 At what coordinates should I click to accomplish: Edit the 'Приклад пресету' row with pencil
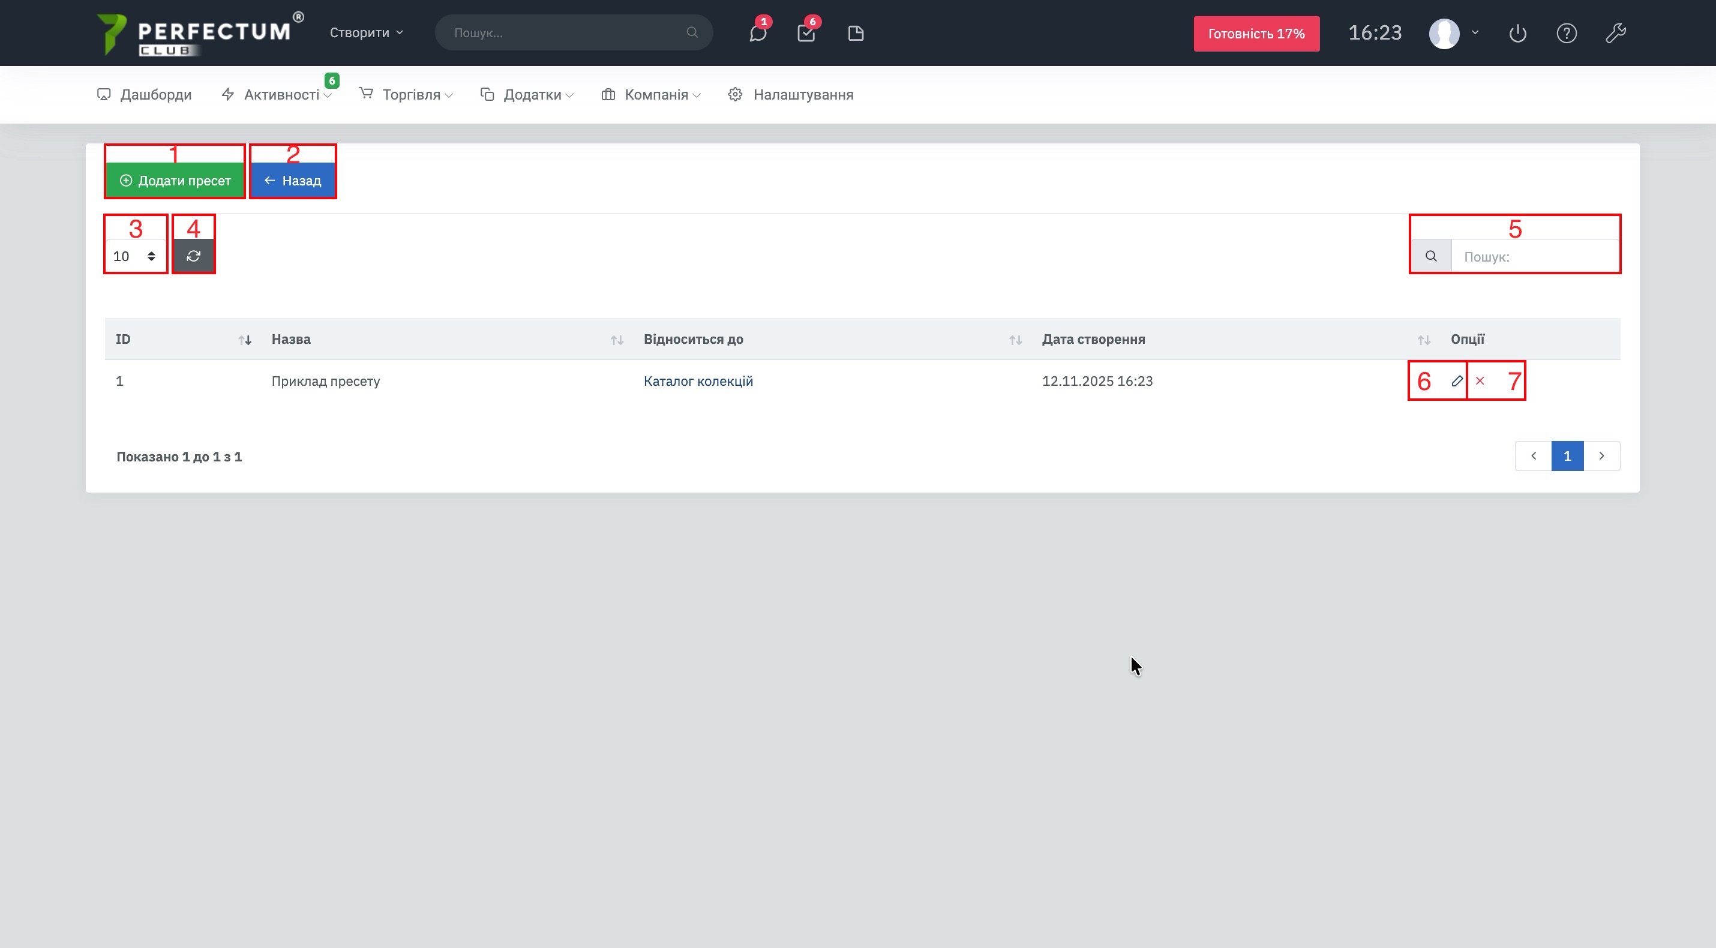(x=1457, y=381)
